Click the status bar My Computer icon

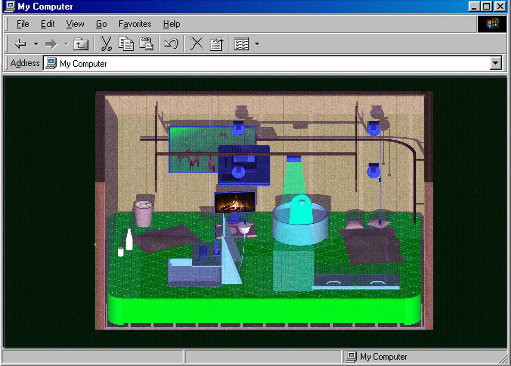351,357
